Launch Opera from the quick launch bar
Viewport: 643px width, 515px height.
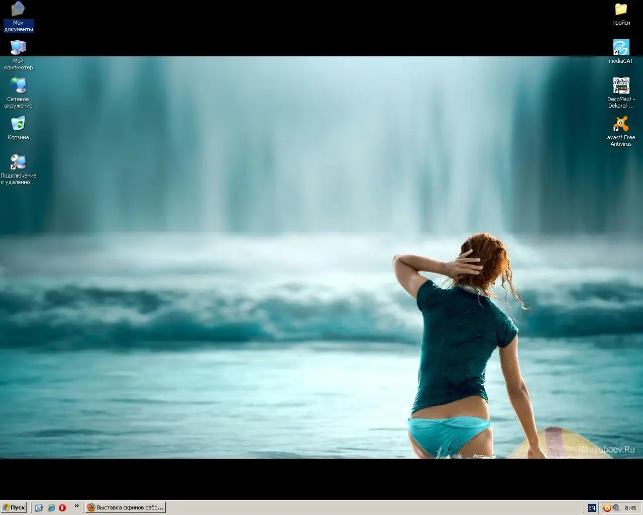[x=62, y=507]
